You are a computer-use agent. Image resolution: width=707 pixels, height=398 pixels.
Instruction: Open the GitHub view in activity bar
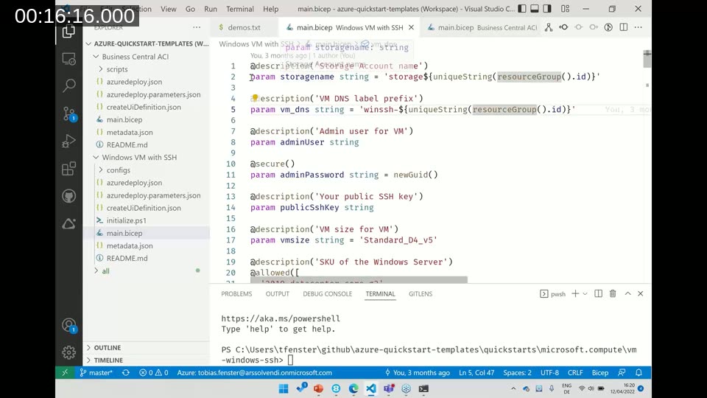point(68,196)
